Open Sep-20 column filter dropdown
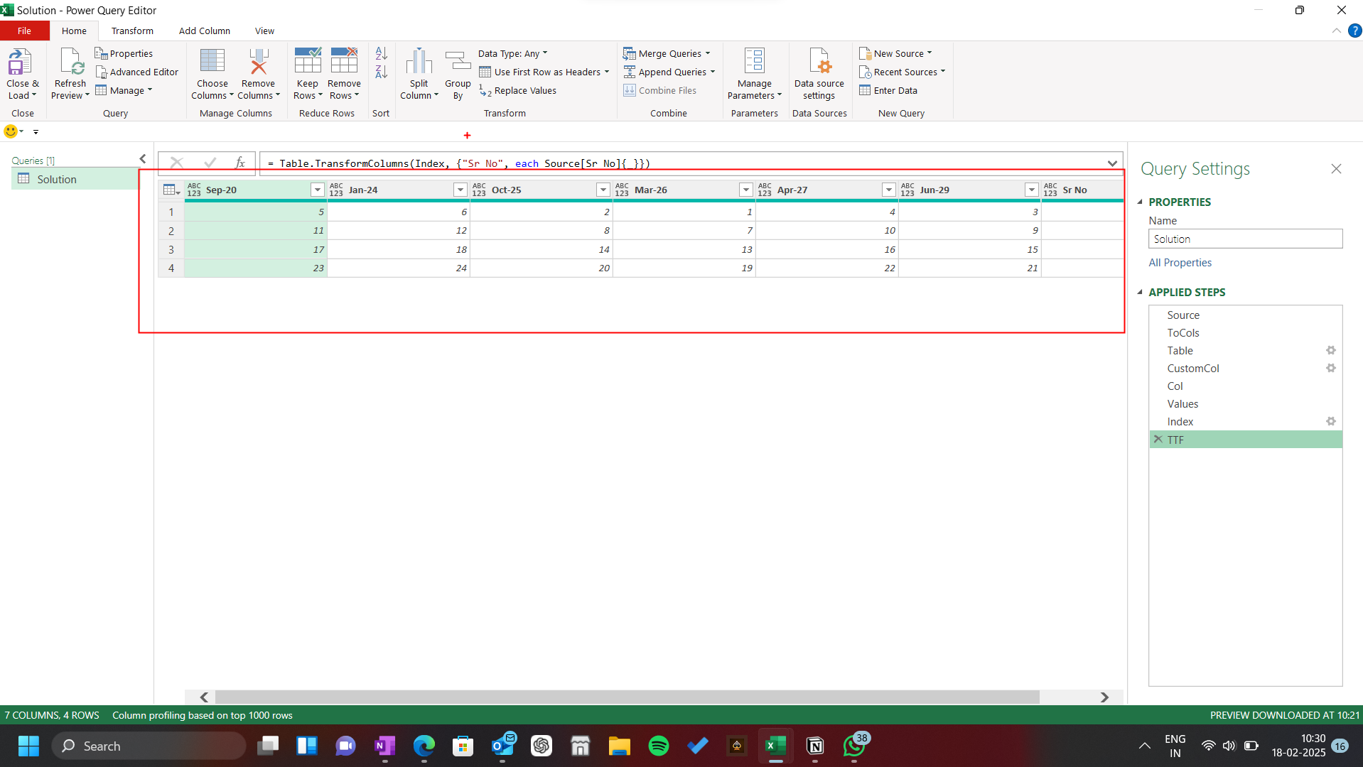The image size is (1363, 767). [317, 190]
